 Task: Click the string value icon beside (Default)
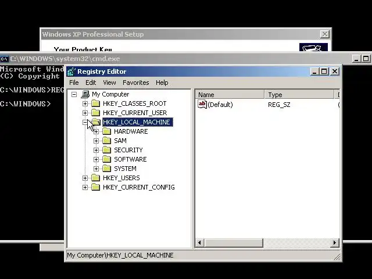click(202, 105)
